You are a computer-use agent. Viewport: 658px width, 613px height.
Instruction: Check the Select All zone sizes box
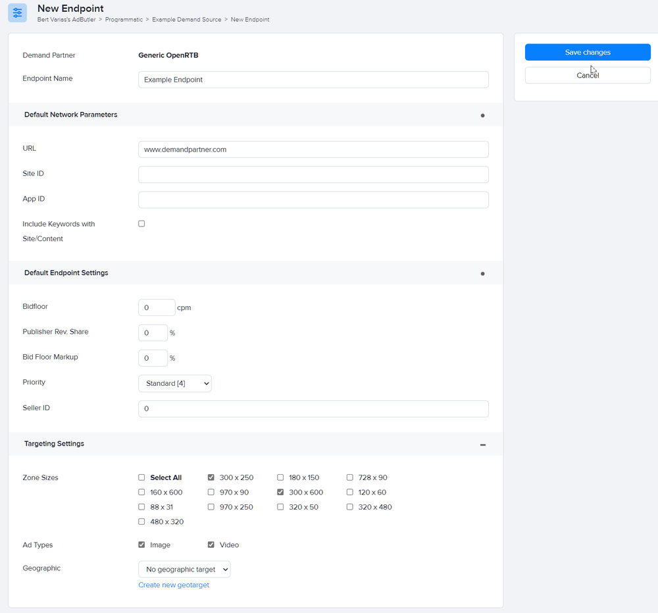pos(142,477)
